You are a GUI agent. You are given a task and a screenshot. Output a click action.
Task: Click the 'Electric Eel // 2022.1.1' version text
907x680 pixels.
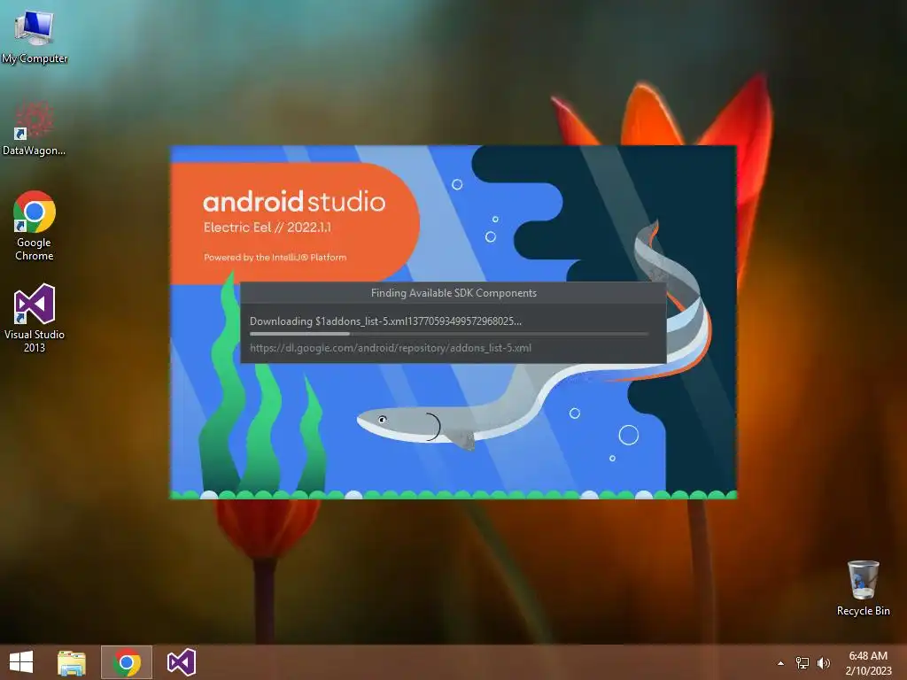pos(267,228)
